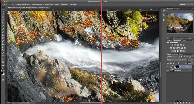Toggle lock image pixels

click(173, 63)
